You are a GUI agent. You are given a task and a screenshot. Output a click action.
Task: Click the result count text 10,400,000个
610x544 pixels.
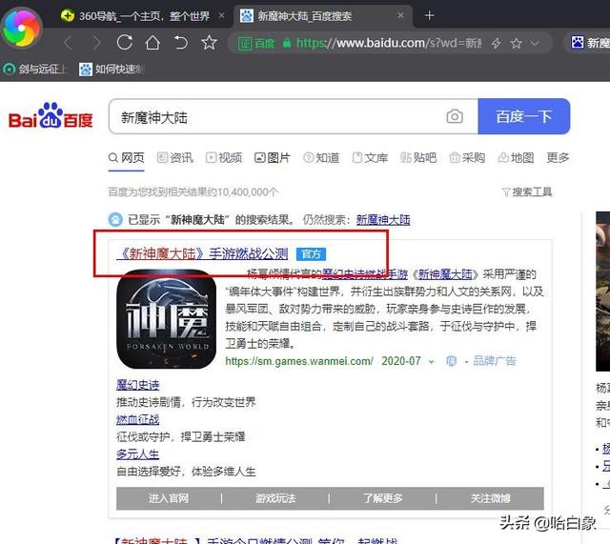click(x=248, y=192)
